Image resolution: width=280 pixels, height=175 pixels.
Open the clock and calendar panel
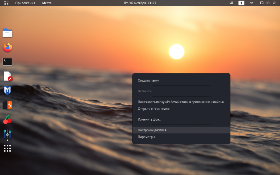(140, 3)
